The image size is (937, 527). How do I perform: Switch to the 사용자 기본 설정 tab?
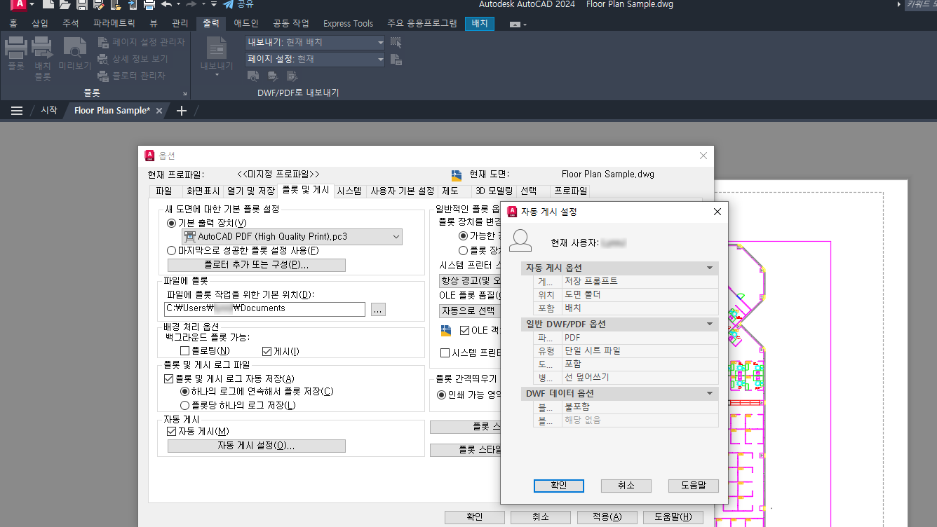(403, 191)
